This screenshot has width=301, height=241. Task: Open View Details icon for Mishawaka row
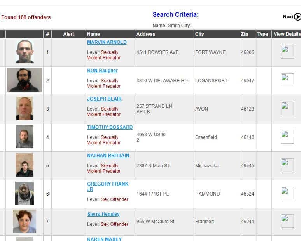287,165
